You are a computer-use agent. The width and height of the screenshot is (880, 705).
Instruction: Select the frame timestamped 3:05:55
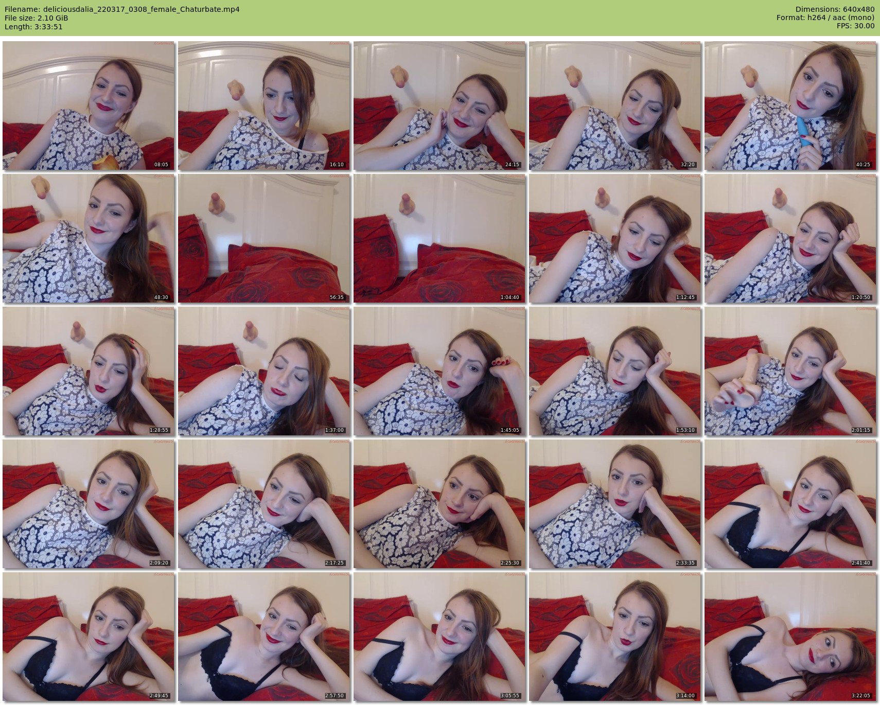tap(439, 637)
